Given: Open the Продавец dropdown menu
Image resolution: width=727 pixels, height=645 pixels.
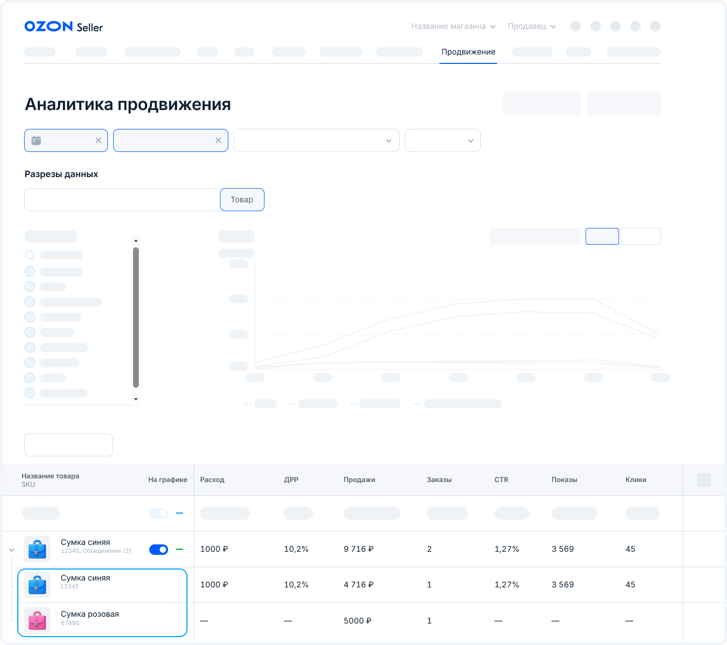Looking at the screenshot, I should [532, 26].
